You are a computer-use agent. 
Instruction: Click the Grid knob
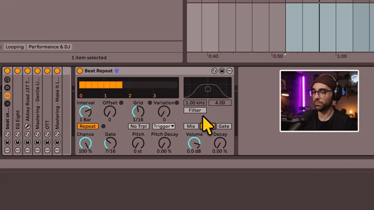point(138,111)
